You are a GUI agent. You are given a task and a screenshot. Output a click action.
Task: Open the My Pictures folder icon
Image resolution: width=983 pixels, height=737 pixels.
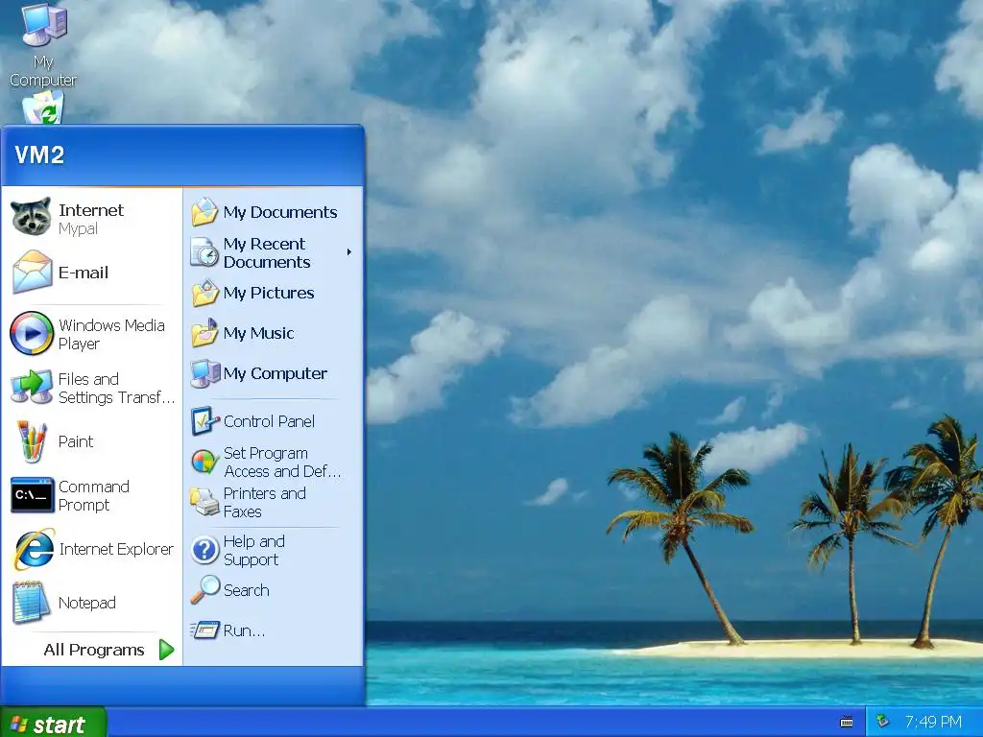204,293
